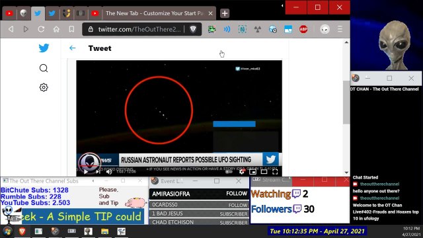The image size is (423, 238).
Task: Click the 'OT CHAN - The Out There Channel' title
Action: click(385, 89)
